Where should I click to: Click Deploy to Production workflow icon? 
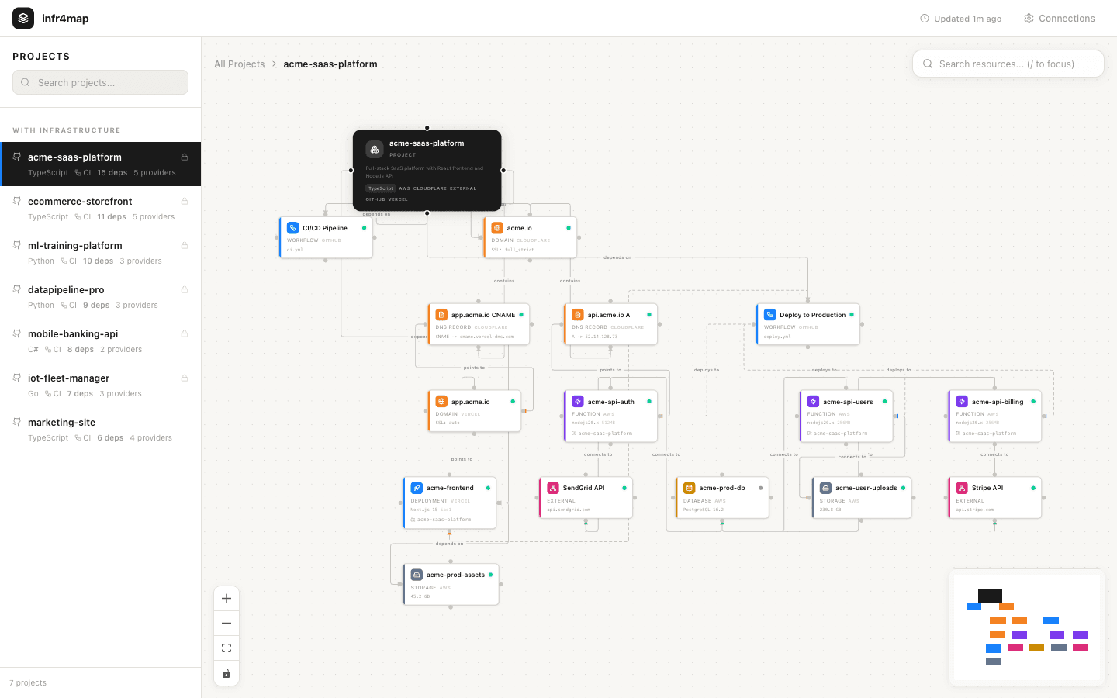click(770, 315)
